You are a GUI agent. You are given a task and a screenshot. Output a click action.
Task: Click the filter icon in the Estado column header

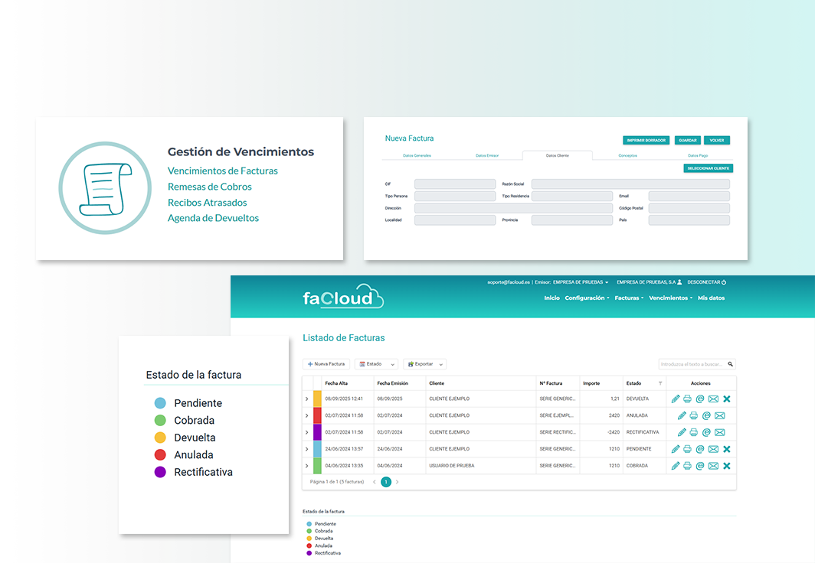click(x=660, y=383)
